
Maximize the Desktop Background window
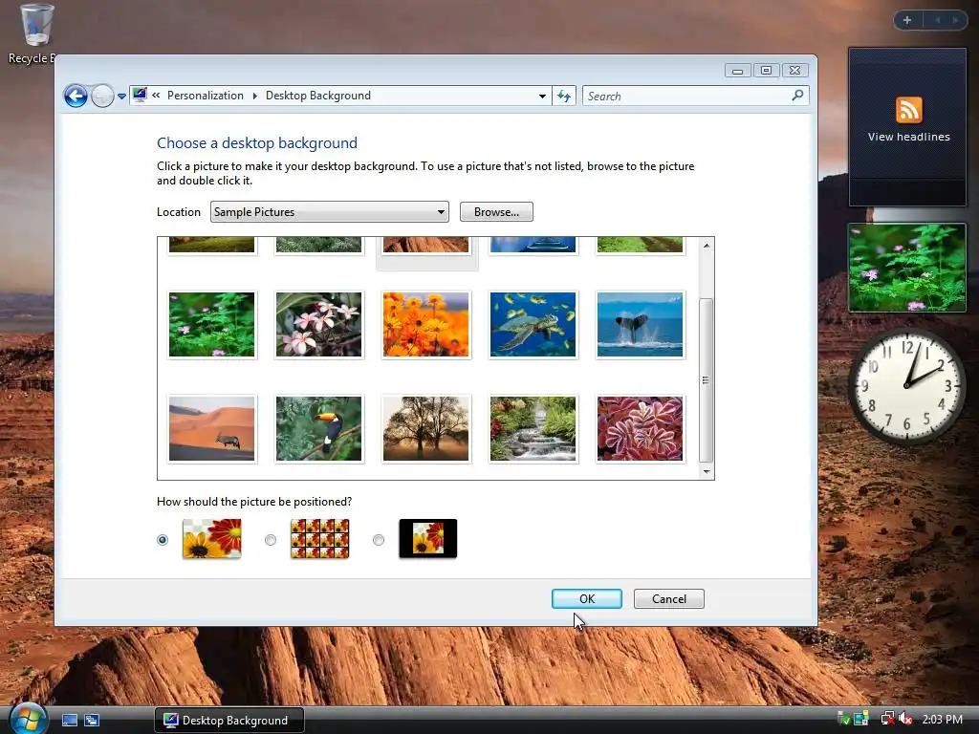coord(766,71)
